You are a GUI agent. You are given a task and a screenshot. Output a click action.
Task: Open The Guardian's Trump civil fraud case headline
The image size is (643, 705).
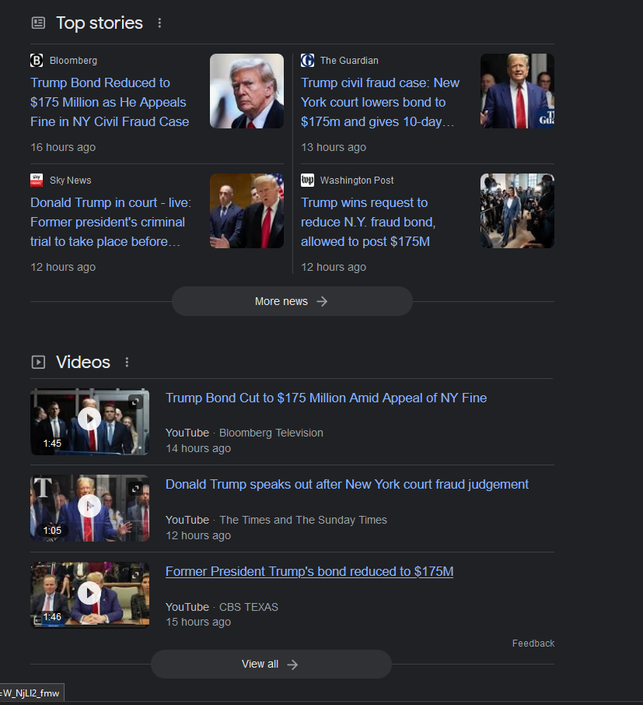pos(380,102)
